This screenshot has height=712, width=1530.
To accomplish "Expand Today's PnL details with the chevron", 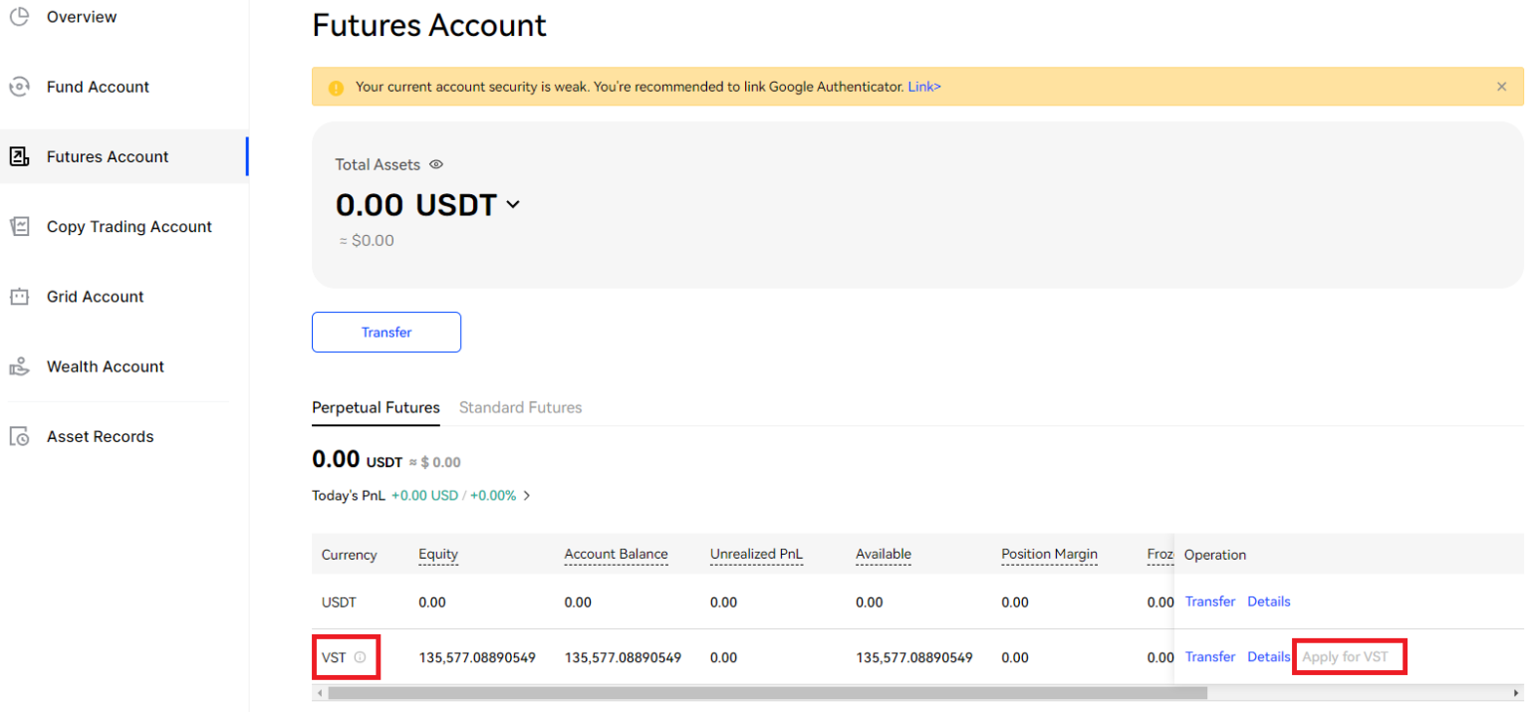I will point(527,495).
